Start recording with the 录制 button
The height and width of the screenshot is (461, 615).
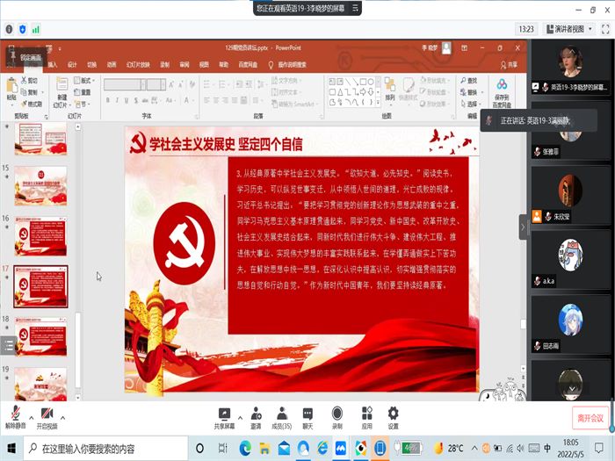pos(336,418)
